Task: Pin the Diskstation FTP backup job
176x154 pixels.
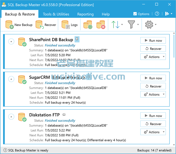Action: coord(64,115)
